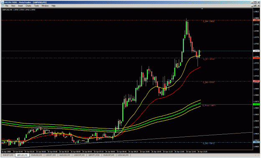Click the D_Pivot level label

click(x=209, y=106)
